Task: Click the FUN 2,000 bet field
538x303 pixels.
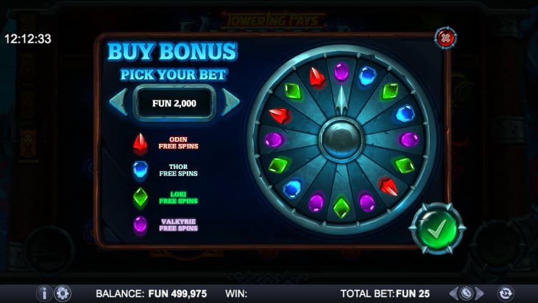Action: pyautogui.click(x=174, y=103)
